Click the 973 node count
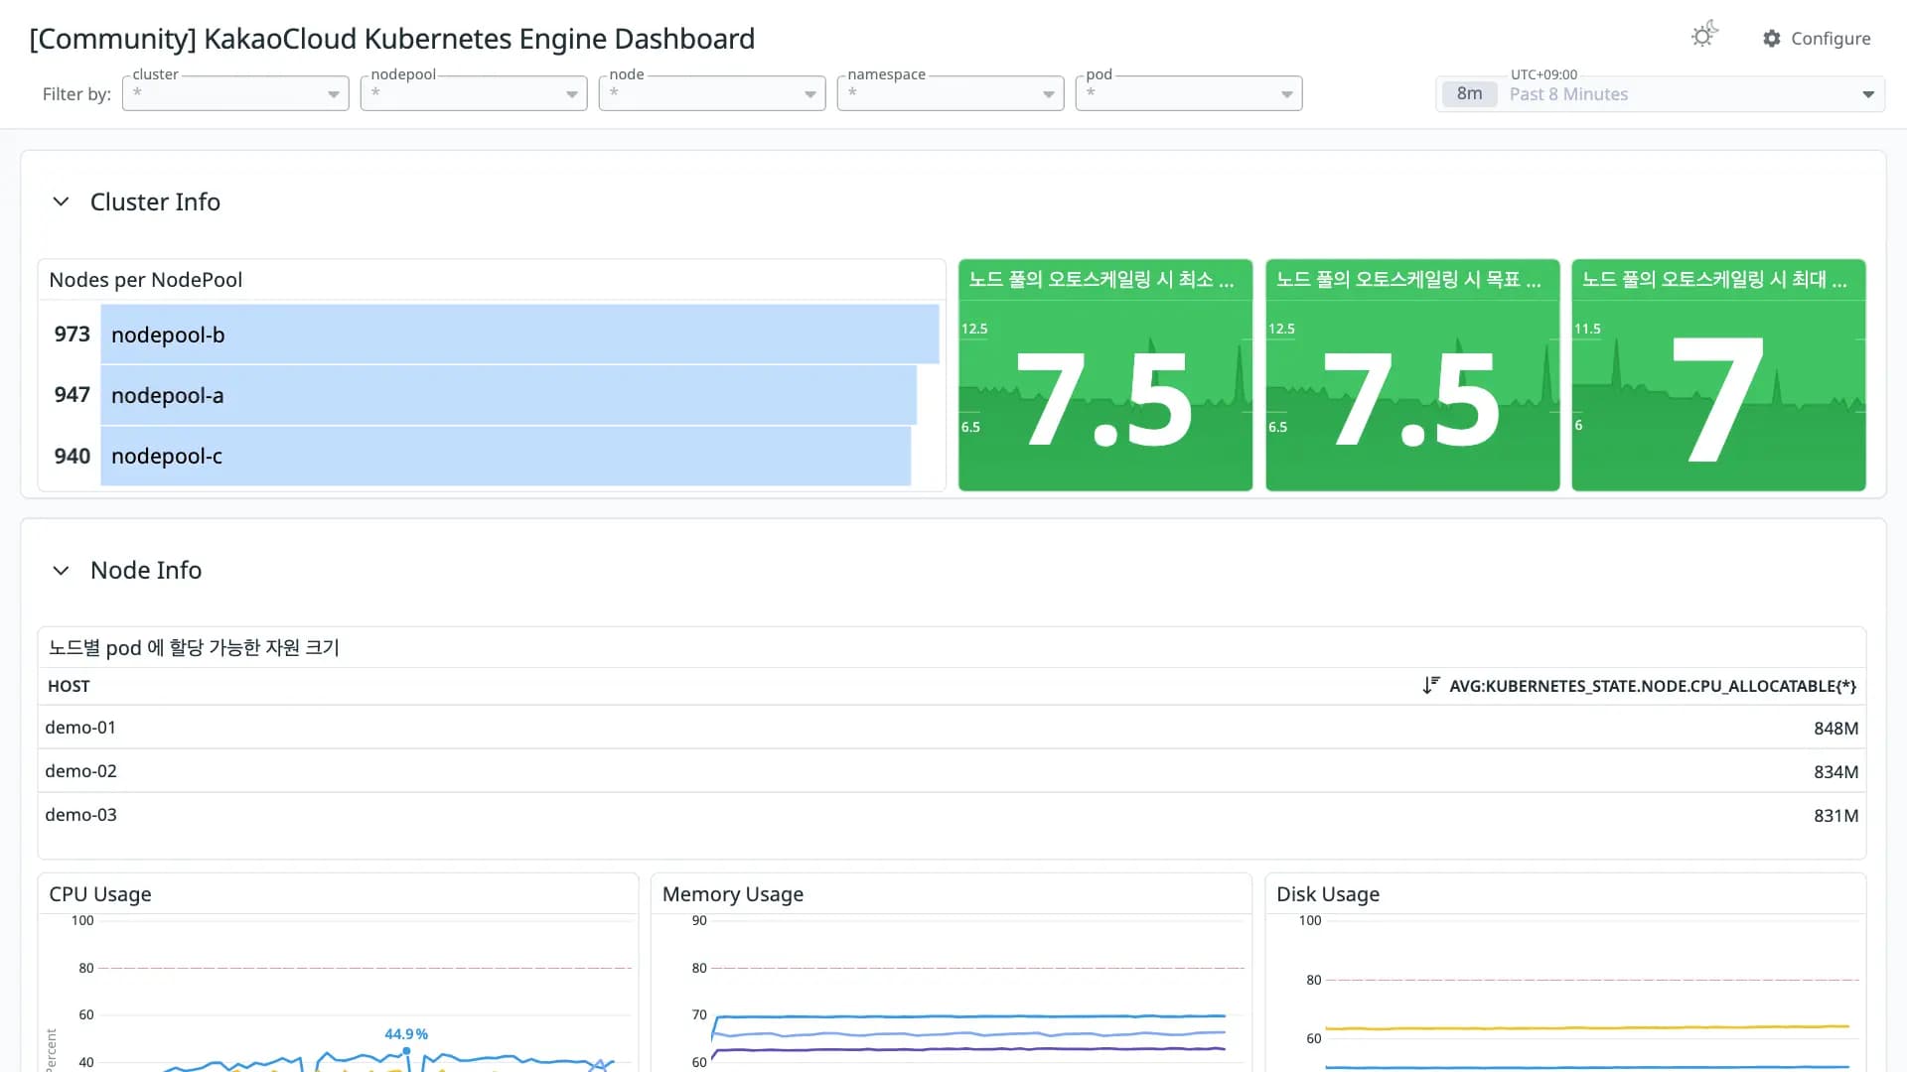This screenshot has height=1072, width=1907. 72,335
